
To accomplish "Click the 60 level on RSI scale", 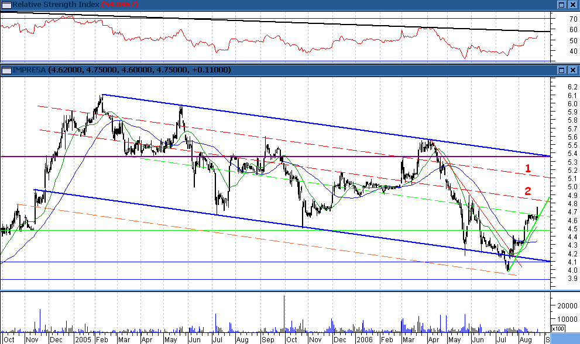I will pos(574,30).
